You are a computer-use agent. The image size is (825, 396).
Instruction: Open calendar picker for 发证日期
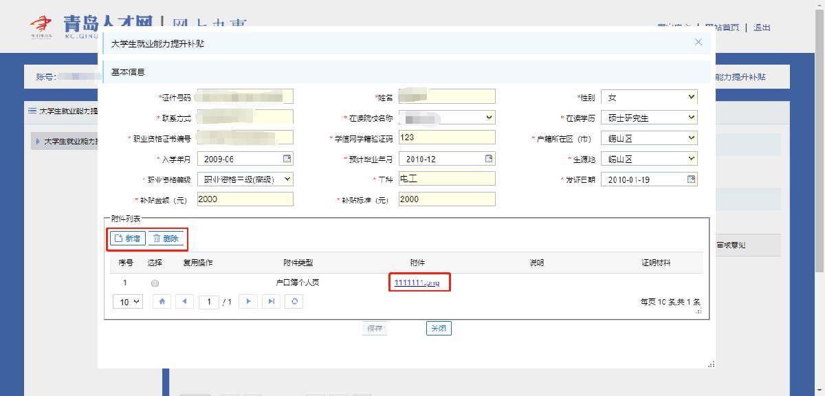(691, 179)
